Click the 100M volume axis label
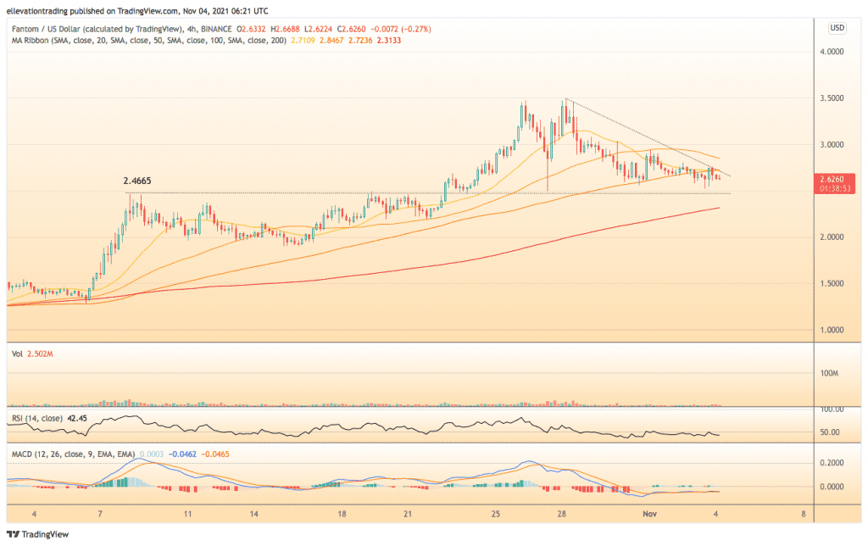 pyautogui.click(x=829, y=373)
